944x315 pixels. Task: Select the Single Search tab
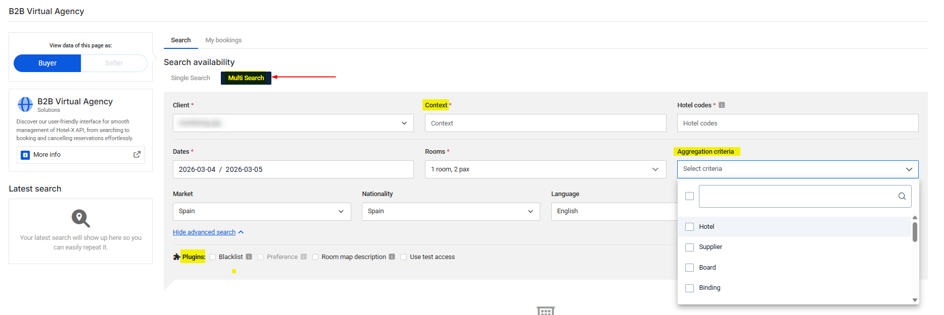[x=190, y=78]
